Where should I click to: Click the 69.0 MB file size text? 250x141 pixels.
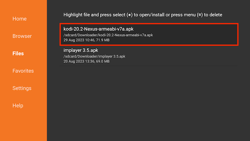(x=103, y=61)
